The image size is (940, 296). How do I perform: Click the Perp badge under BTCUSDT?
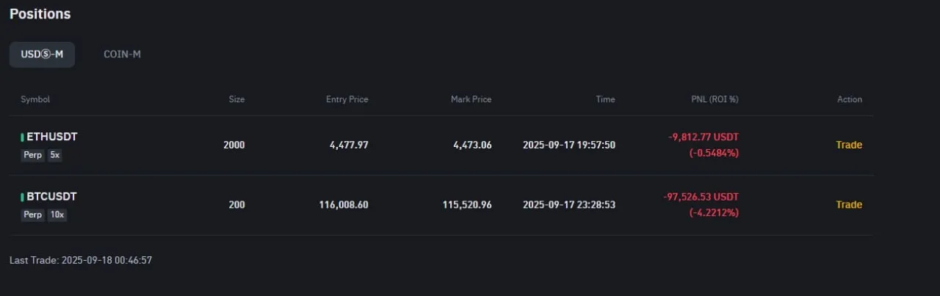point(32,215)
